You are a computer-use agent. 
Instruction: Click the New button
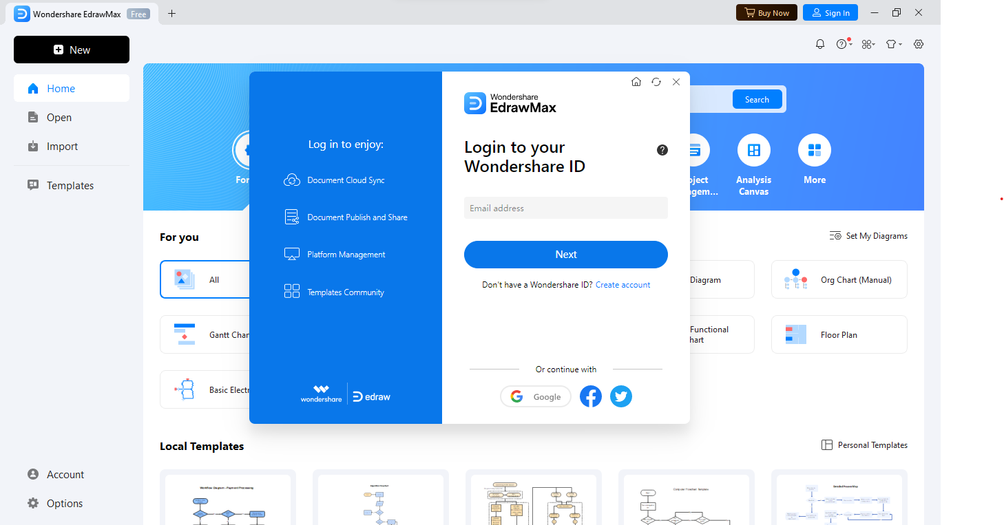pyautogui.click(x=72, y=50)
